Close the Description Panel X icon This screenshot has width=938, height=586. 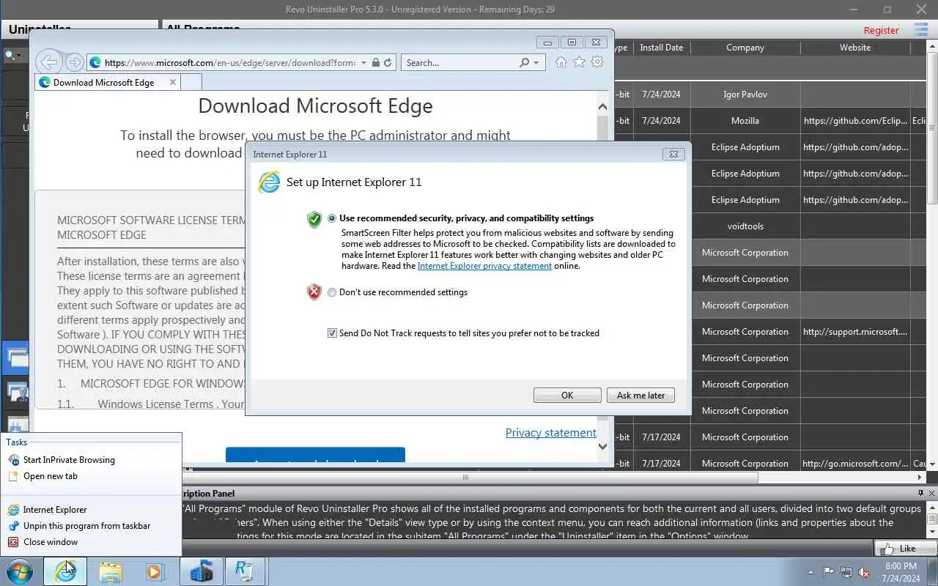(932, 493)
